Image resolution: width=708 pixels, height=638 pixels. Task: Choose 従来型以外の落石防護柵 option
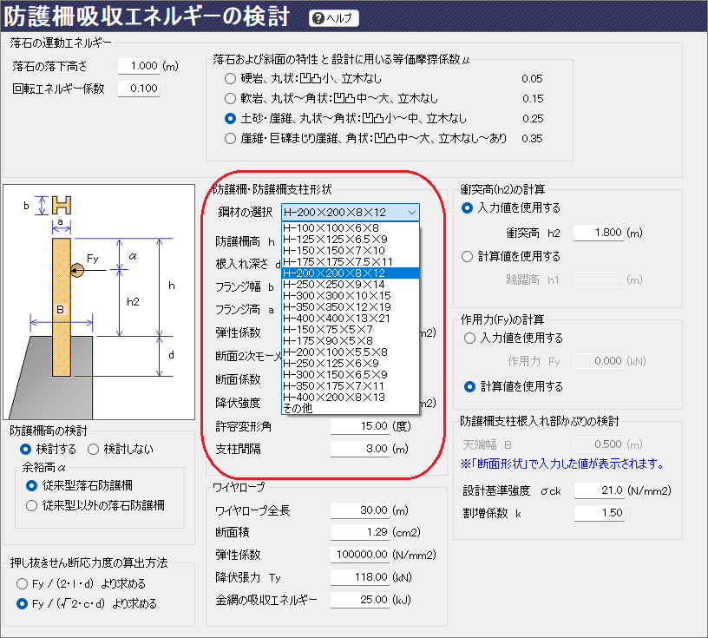click(33, 505)
